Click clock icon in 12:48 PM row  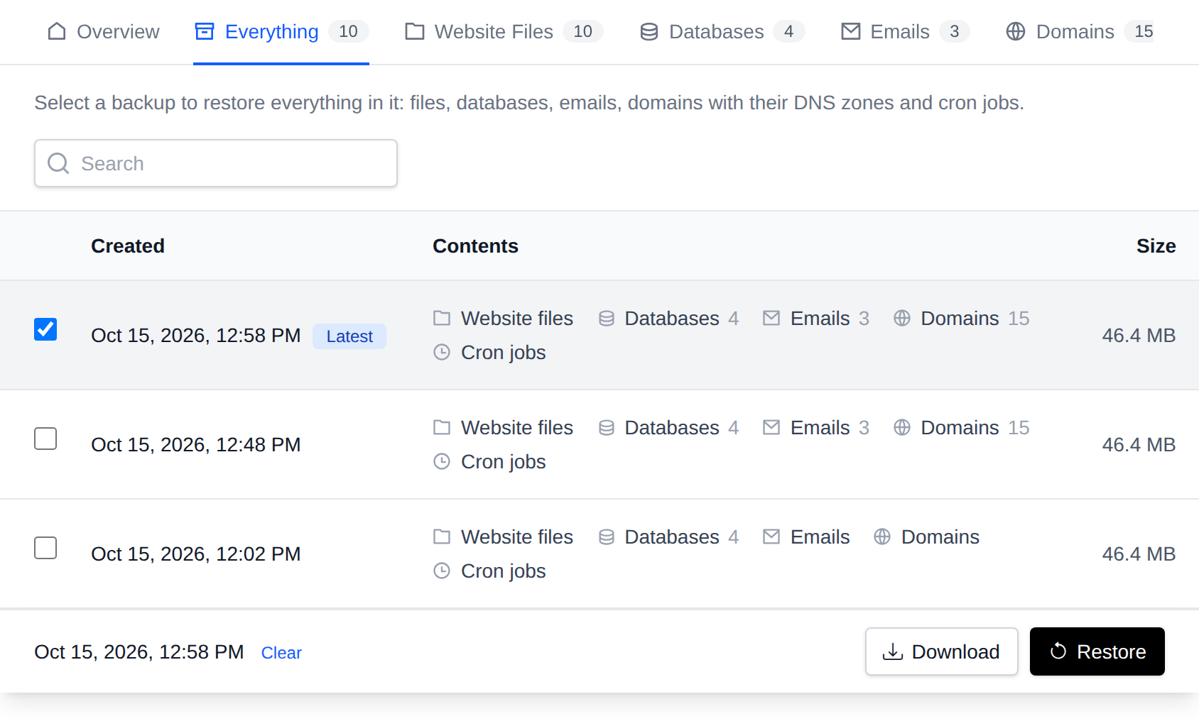coord(442,461)
